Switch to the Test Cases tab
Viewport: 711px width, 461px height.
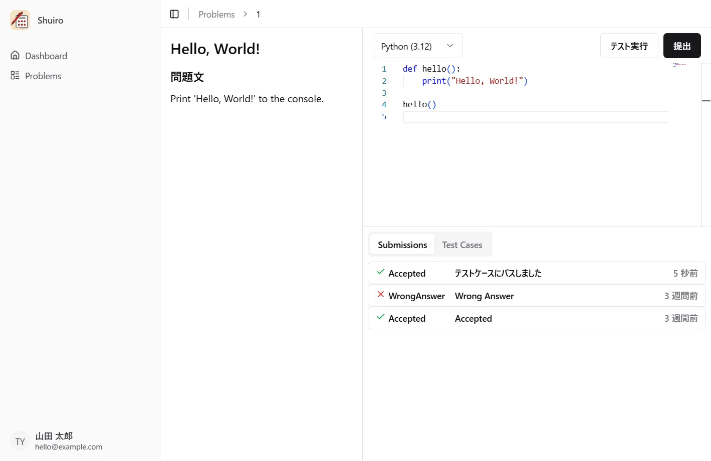462,245
